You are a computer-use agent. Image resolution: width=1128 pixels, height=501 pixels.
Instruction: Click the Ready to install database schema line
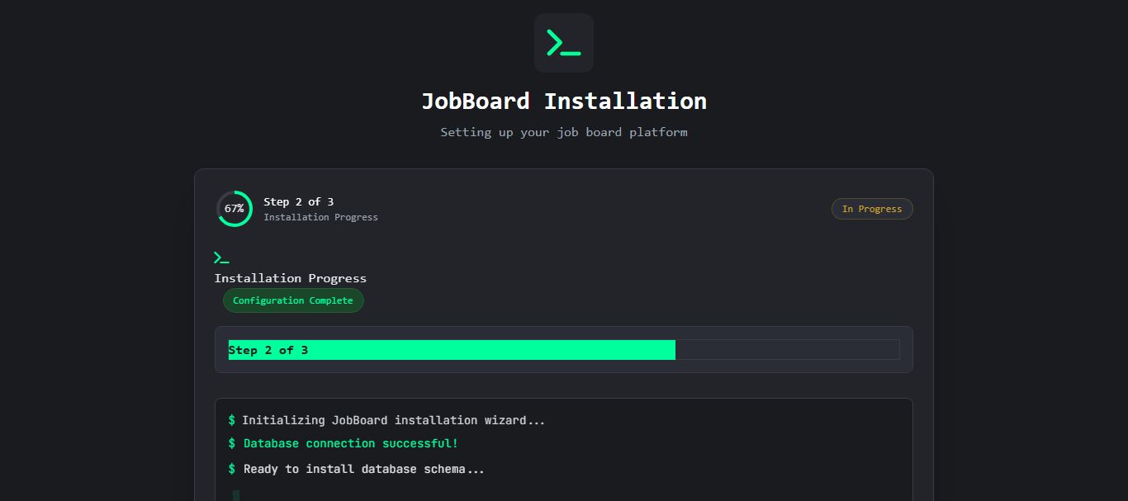364,470
